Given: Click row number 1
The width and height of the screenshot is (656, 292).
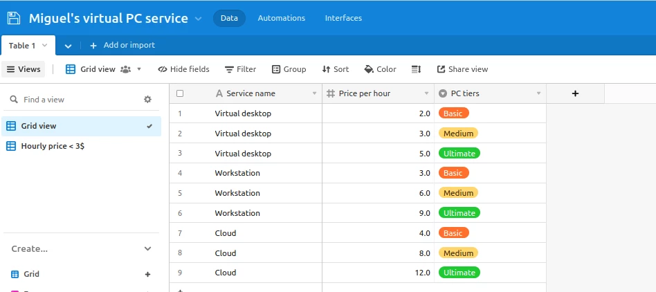Looking at the screenshot, I should coord(180,113).
